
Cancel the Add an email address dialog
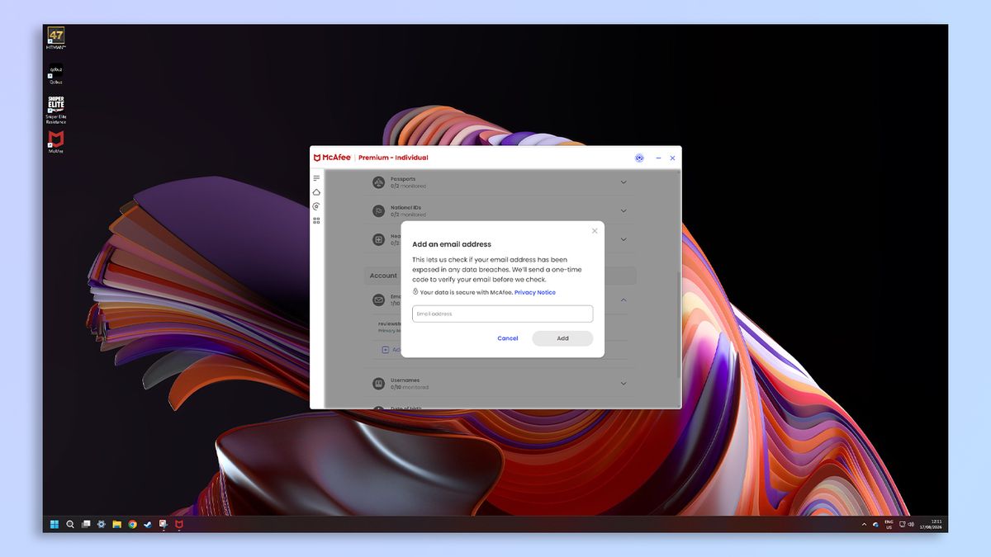(508, 338)
